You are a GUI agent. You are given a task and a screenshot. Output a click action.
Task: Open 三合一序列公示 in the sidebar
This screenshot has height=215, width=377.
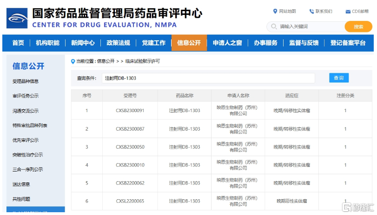click(x=27, y=170)
